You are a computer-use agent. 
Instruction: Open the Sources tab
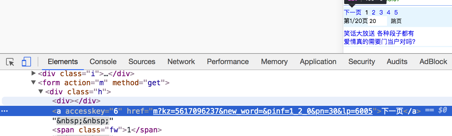142,62
